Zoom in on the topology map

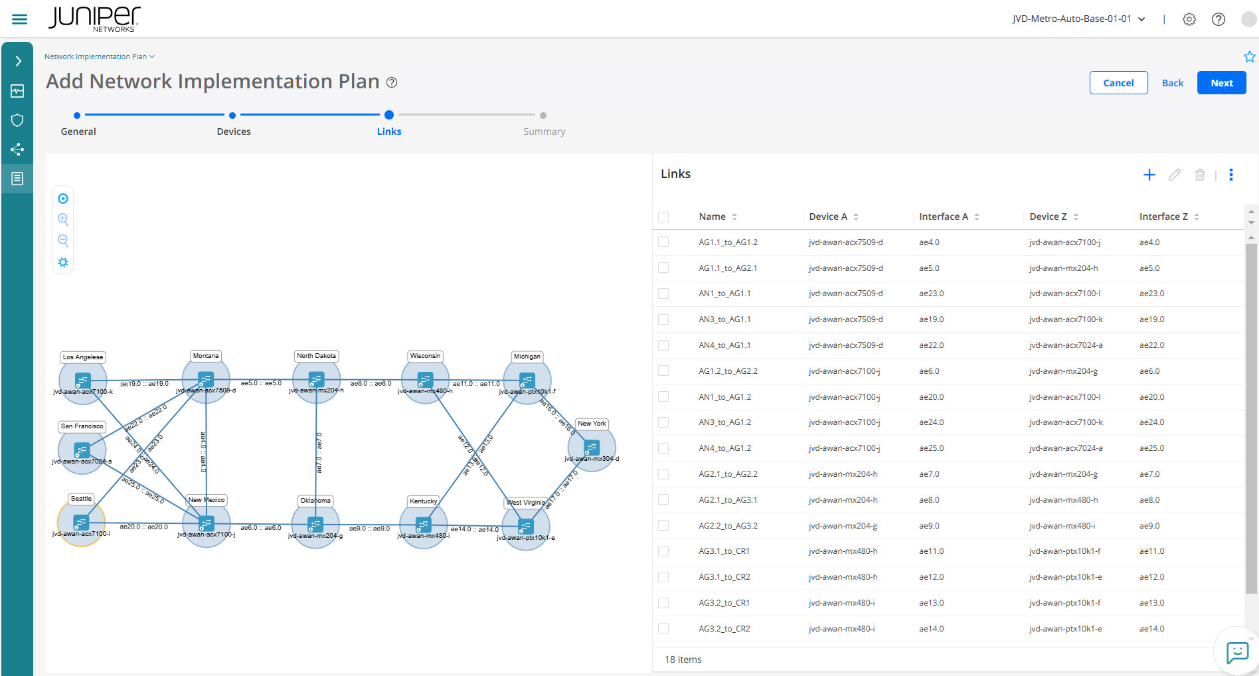[63, 219]
